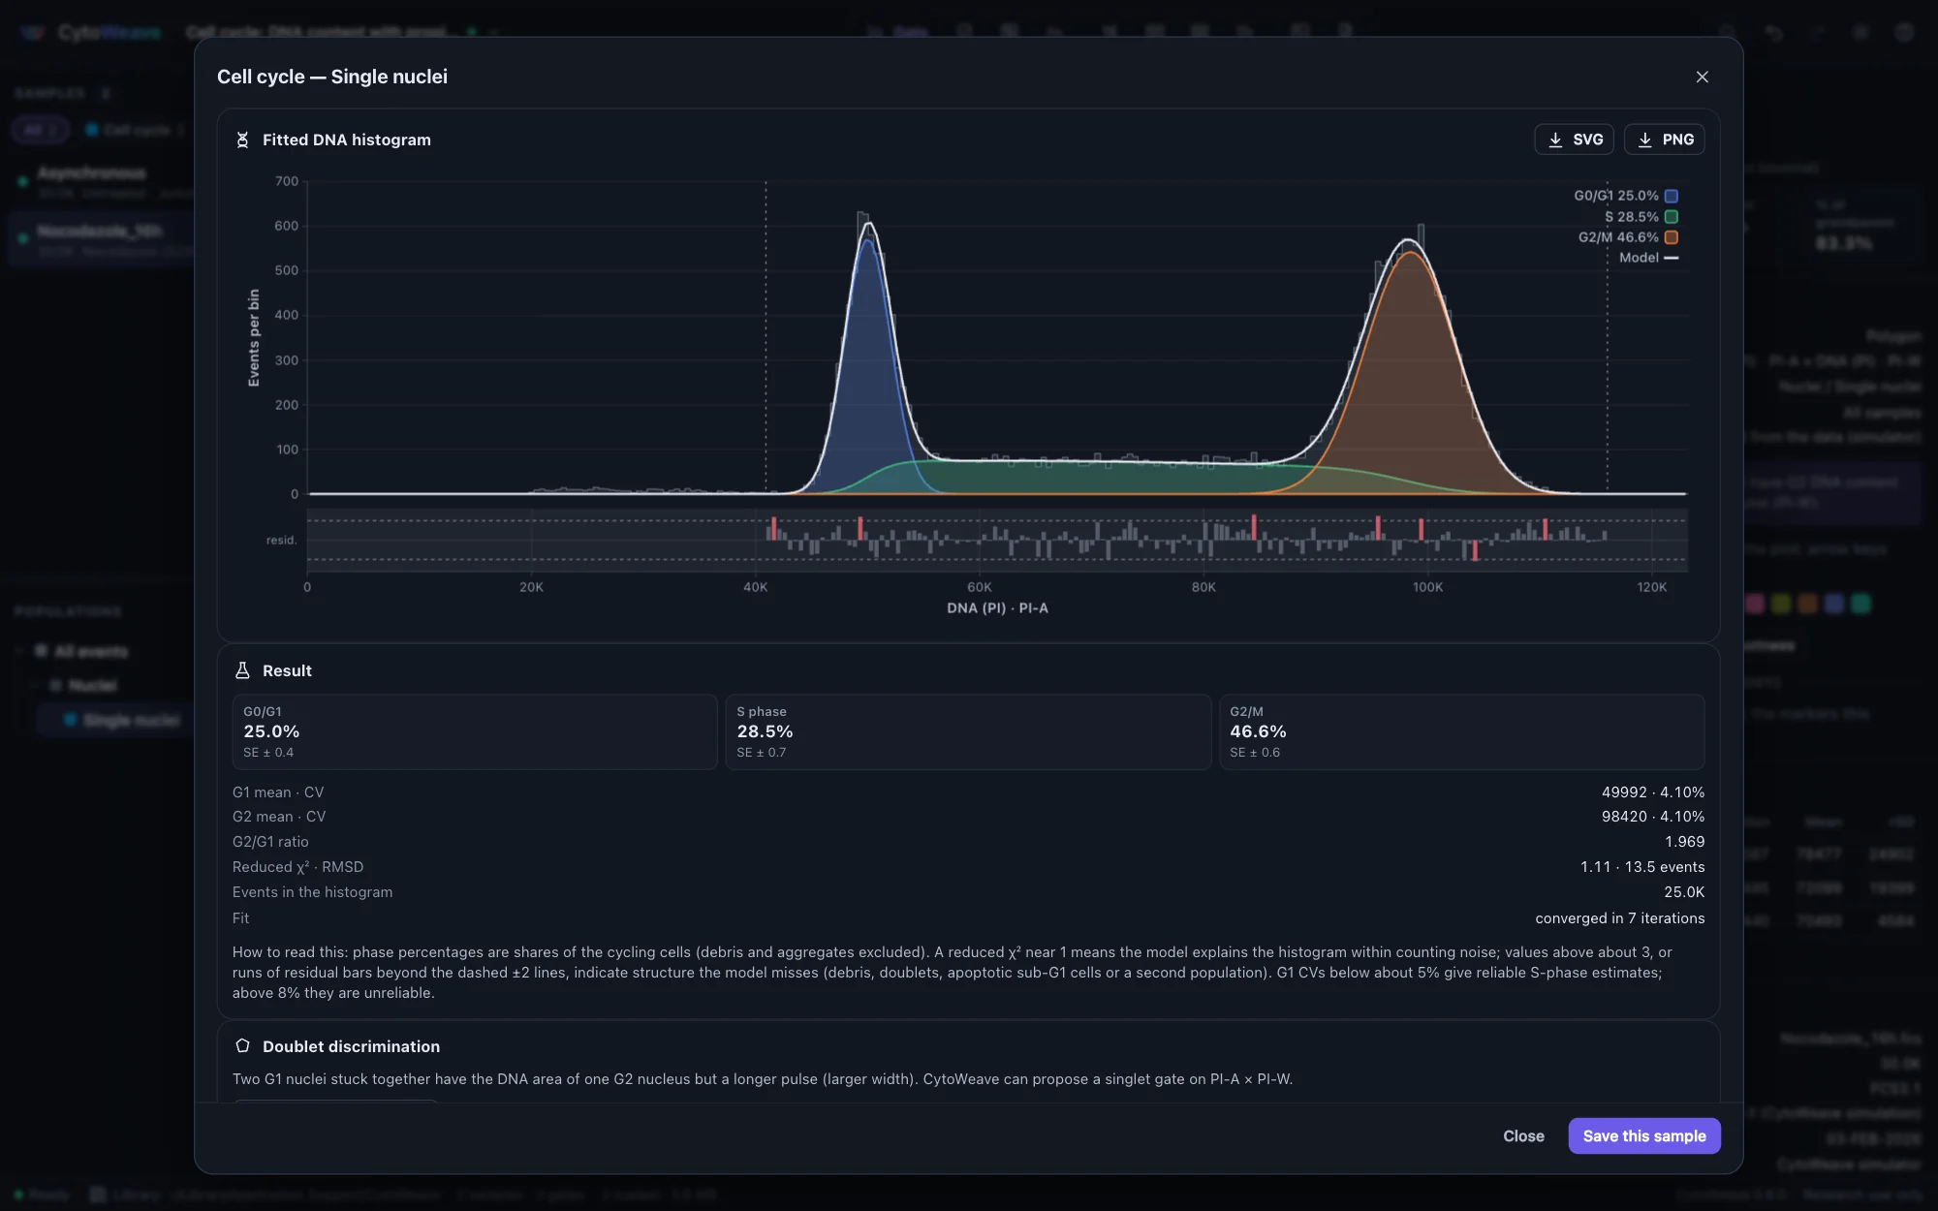Click the residuals strip below the histogram
Image resolution: width=1938 pixels, height=1211 pixels.
tap(997, 540)
